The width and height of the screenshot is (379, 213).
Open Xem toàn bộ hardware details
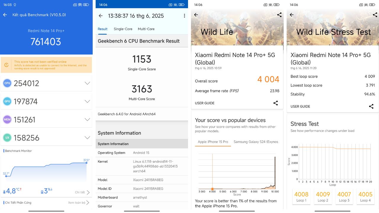79,203
